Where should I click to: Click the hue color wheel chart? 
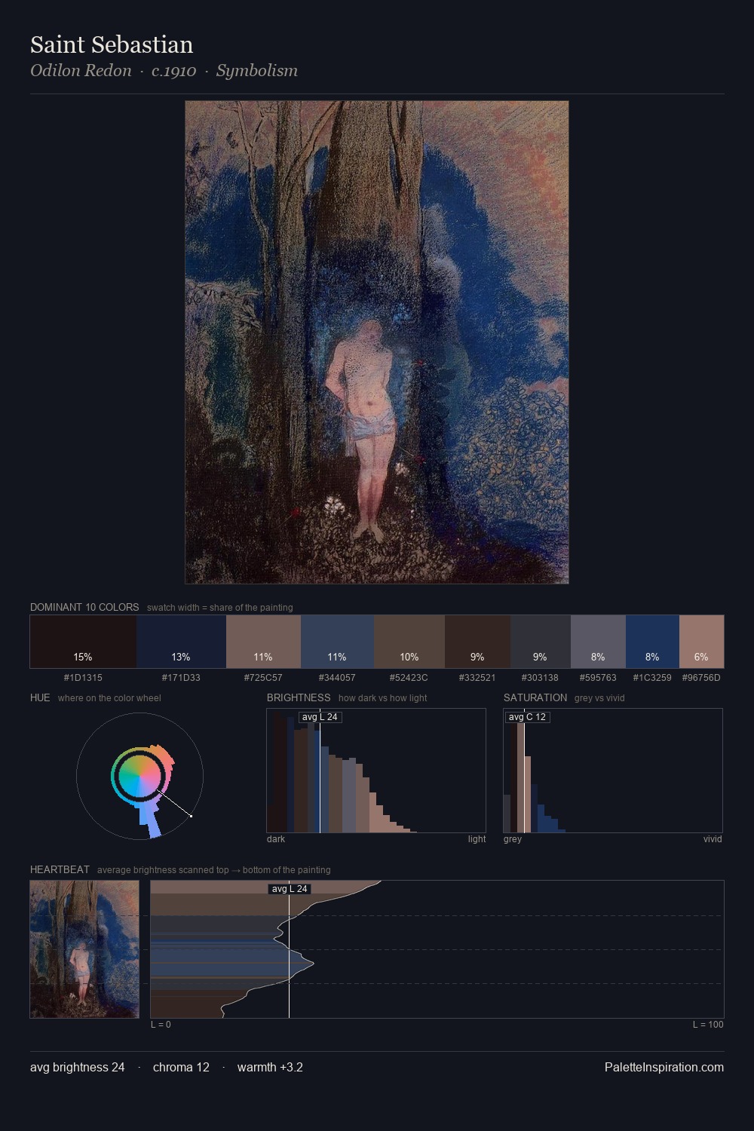(139, 776)
